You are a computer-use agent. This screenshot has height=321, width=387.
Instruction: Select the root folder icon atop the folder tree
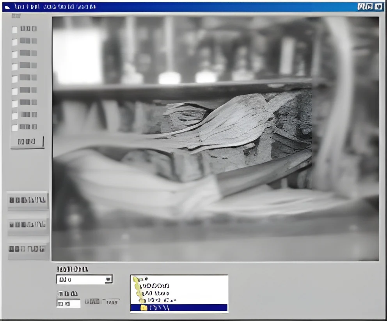click(x=137, y=280)
